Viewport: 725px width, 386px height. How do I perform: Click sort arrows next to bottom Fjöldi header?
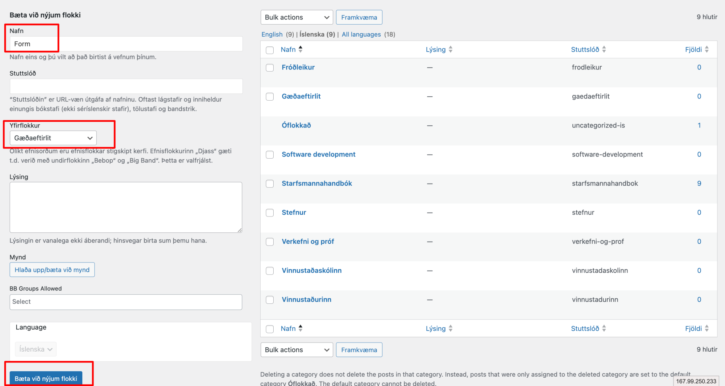707,328
